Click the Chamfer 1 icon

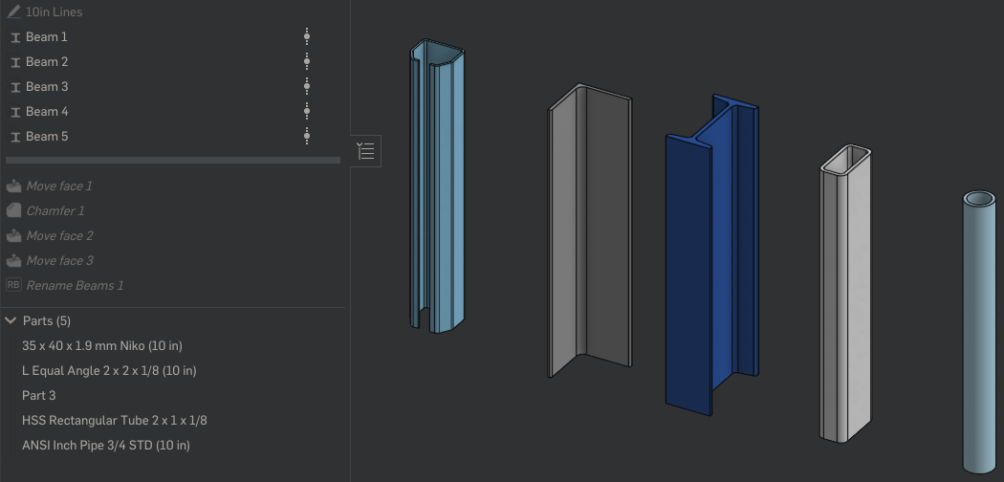tap(13, 210)
